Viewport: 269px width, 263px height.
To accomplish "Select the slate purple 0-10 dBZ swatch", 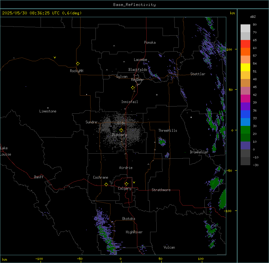I will point(245,146).
